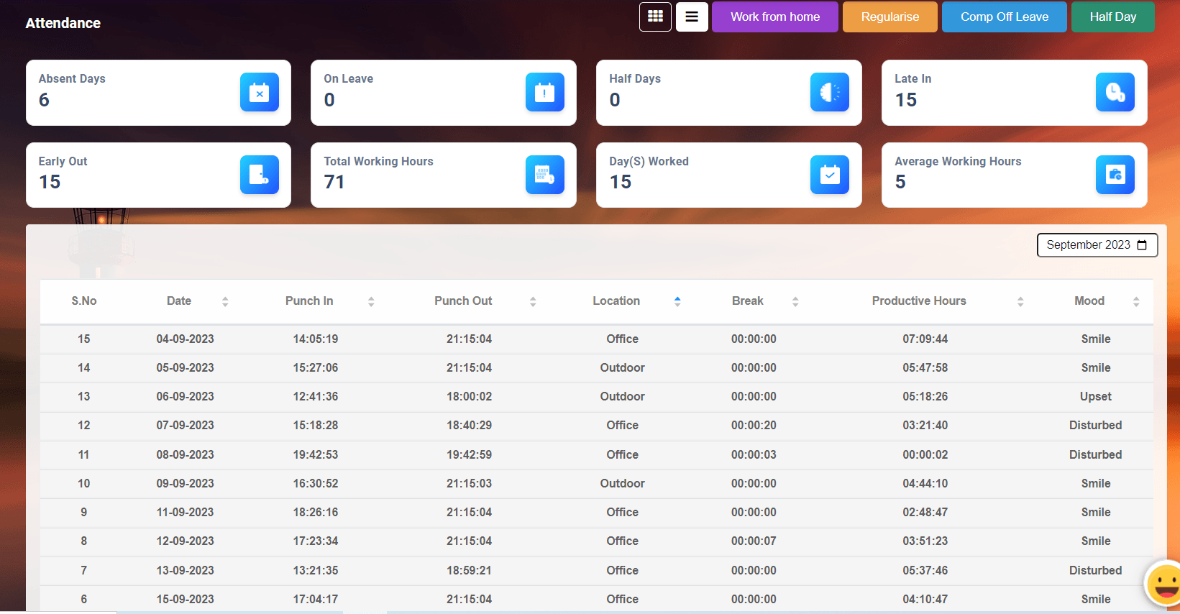Switch to grid view layout
Viewport: 1180px width, 614px height.
(655, 17)
